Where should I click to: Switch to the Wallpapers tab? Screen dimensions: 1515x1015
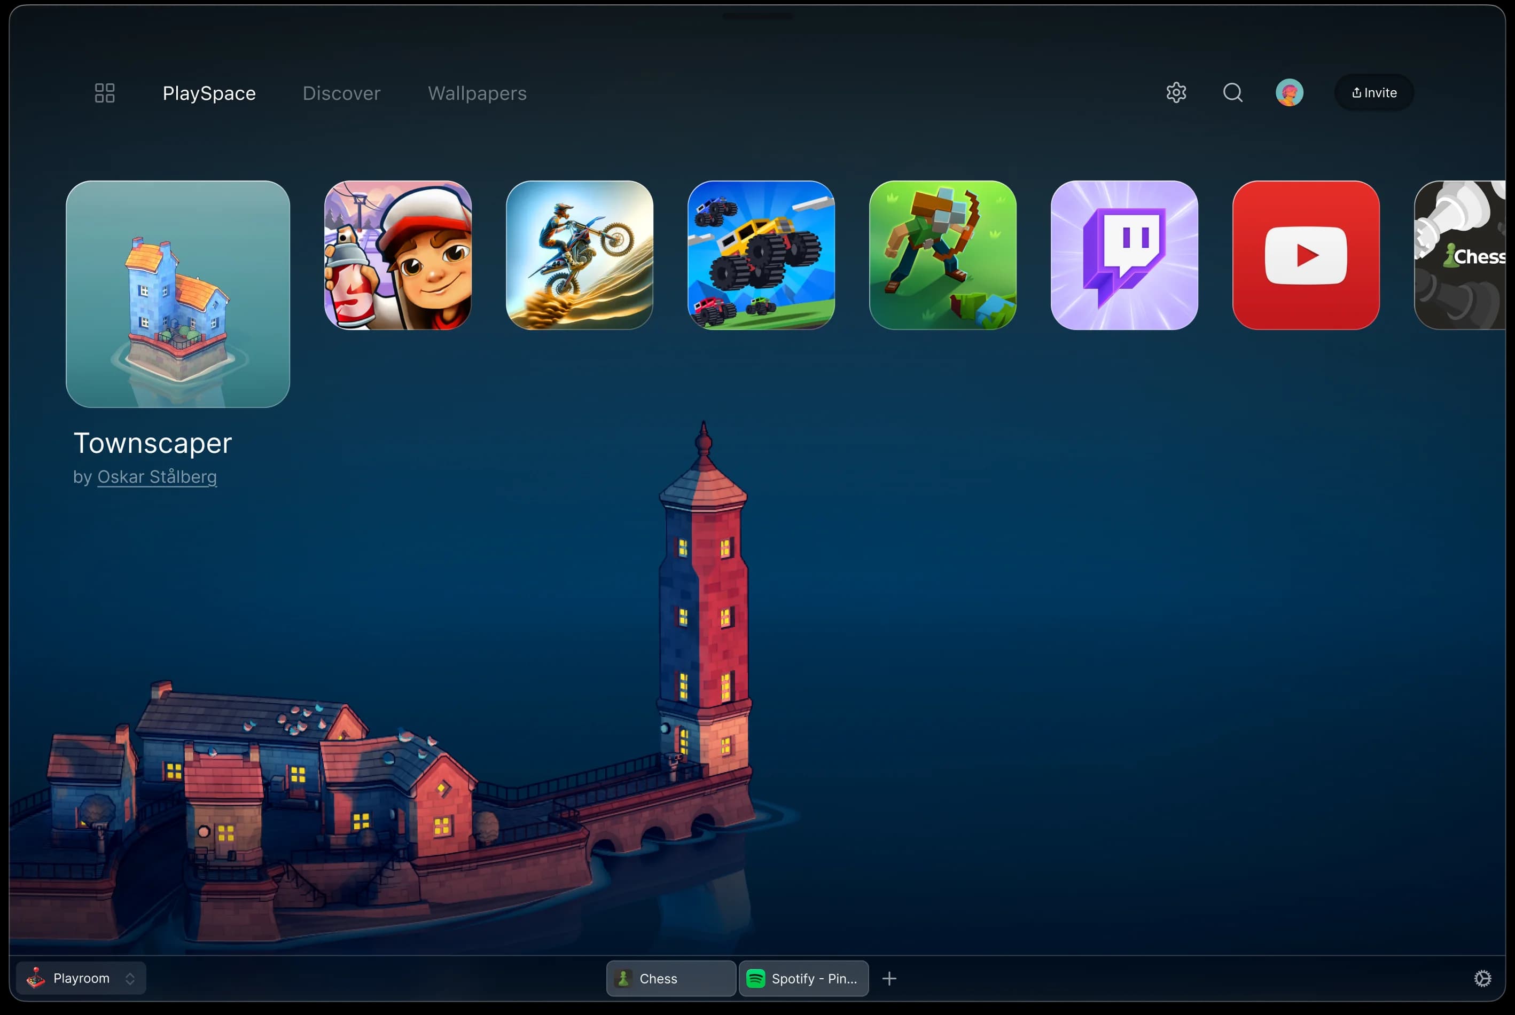(477, 93)
